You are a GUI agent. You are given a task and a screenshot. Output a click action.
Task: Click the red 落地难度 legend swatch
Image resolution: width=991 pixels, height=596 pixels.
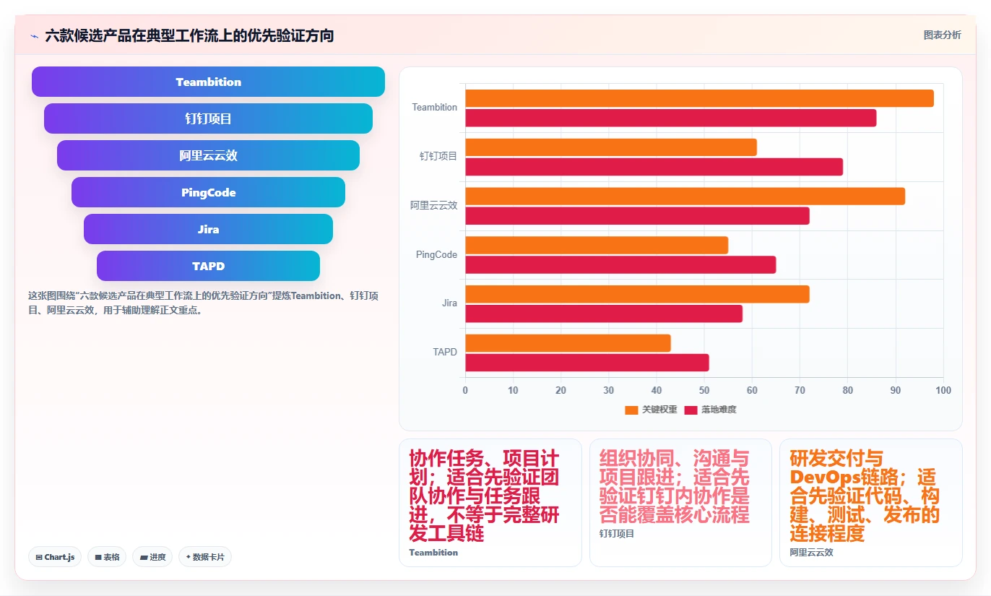click(x=691, y=410)
